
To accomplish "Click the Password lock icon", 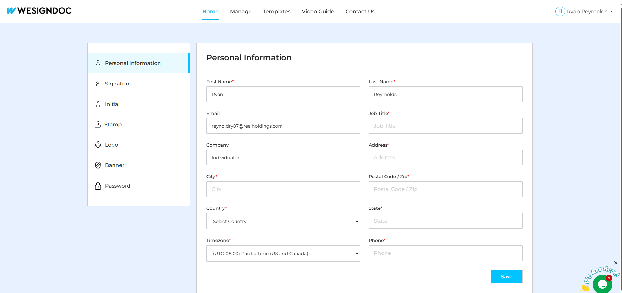I will tap(98, 186).
